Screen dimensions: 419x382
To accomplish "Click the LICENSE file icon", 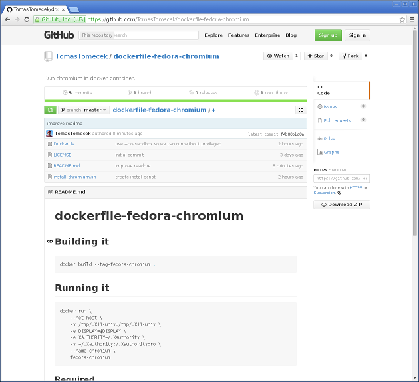I will (50, 155).
